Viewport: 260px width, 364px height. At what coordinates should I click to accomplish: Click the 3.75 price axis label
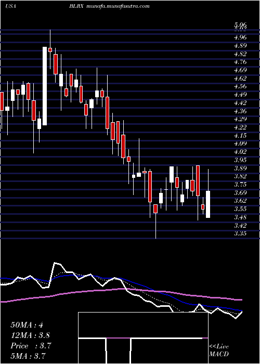(240, 184)
